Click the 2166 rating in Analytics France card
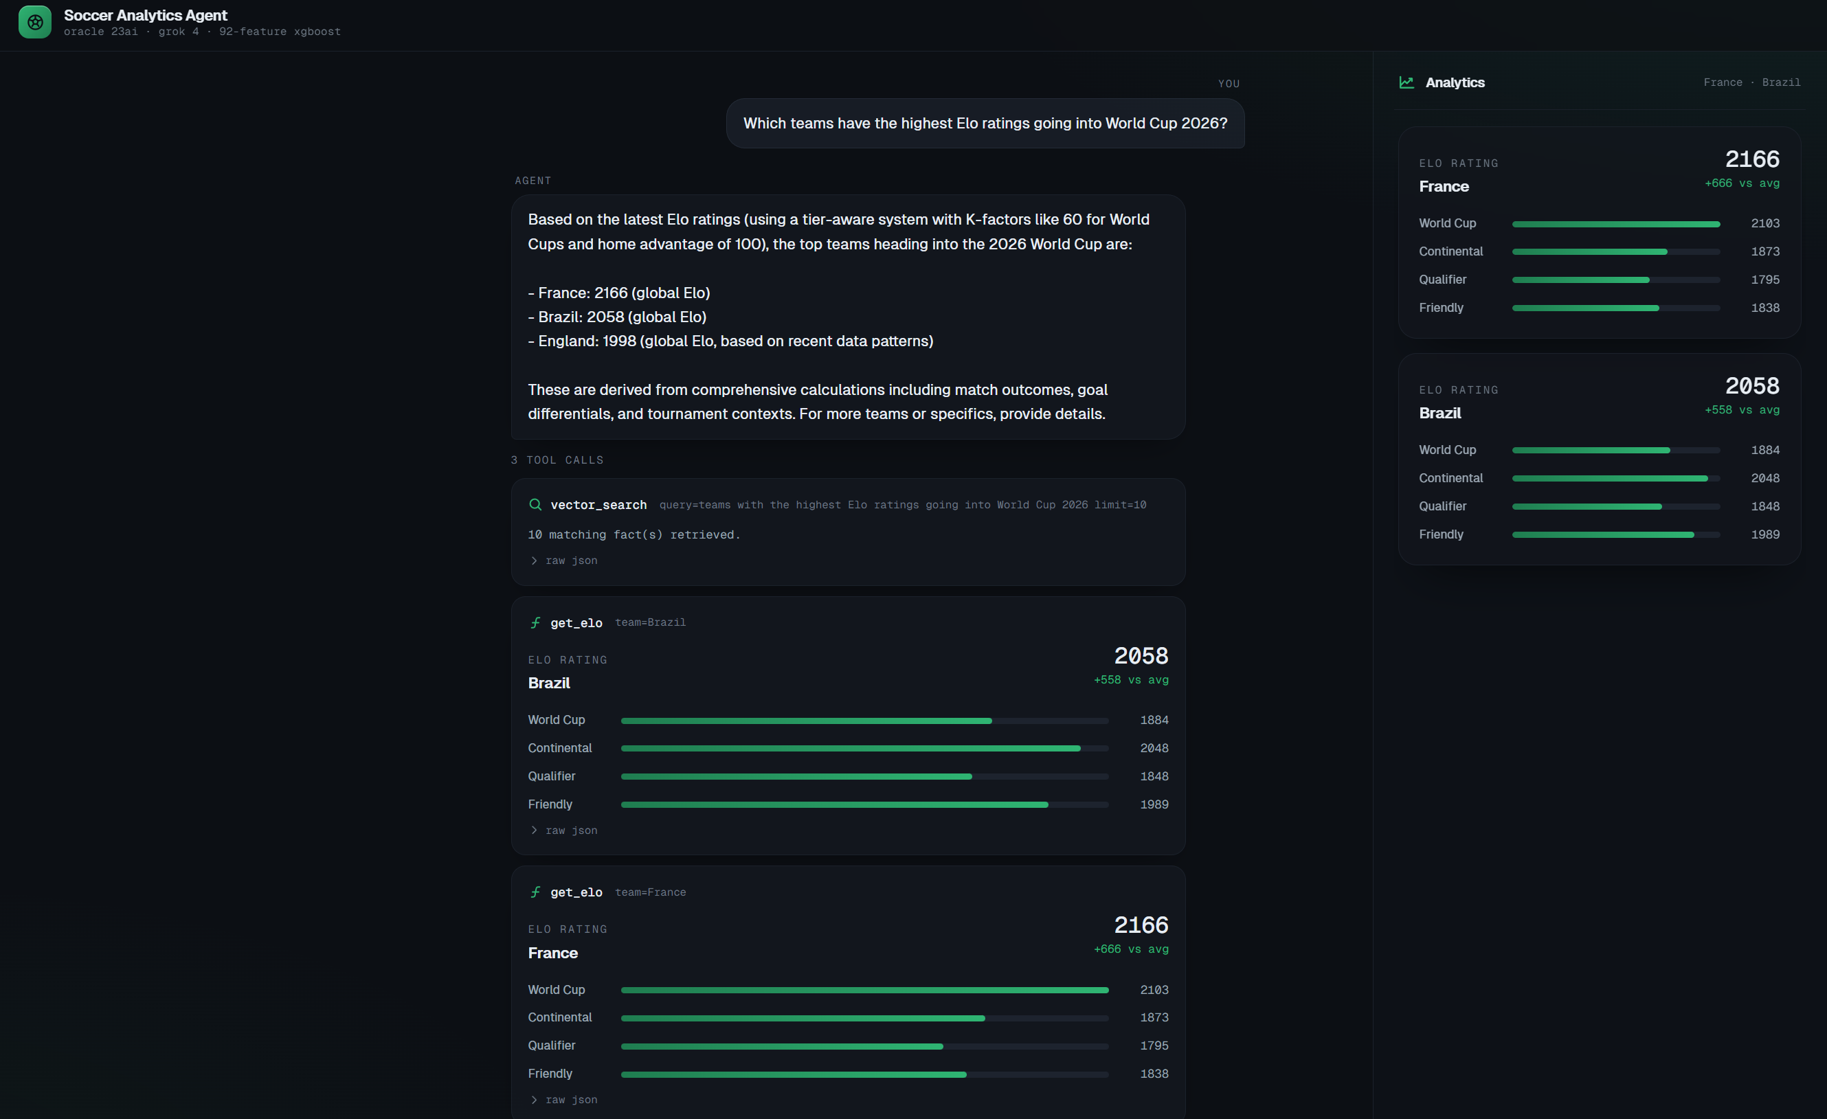Viewport: 1827px width, 1119px height. 1752,159
